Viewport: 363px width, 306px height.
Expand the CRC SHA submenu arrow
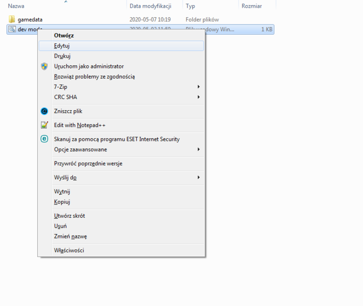198,97
